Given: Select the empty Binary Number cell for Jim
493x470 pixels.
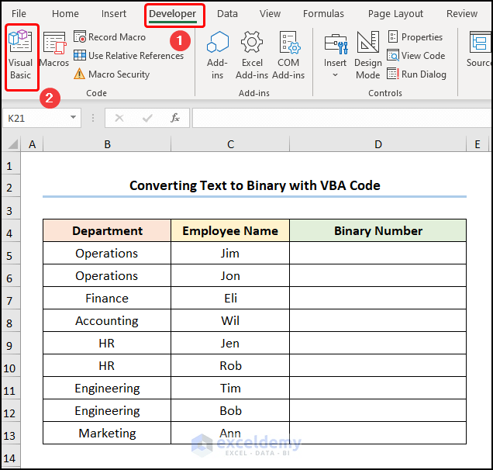Looking at the screenshot, I should [x=378, y=254].
